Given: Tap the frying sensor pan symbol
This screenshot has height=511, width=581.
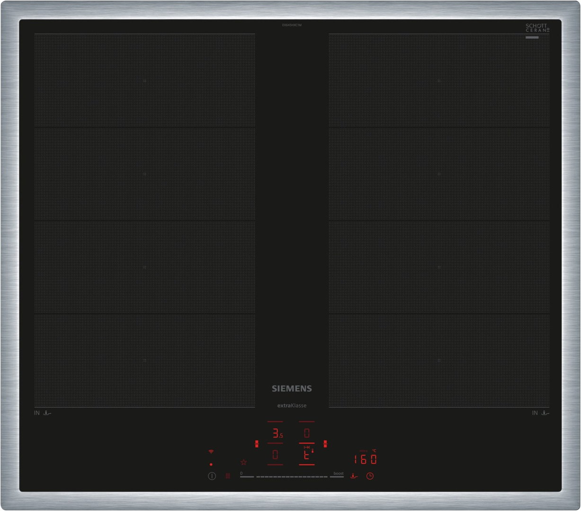Looking at the screenshot, I should coord(354,476).
